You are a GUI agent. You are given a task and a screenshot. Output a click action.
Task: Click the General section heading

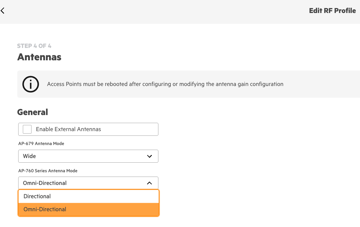click(x=33, y=112)
